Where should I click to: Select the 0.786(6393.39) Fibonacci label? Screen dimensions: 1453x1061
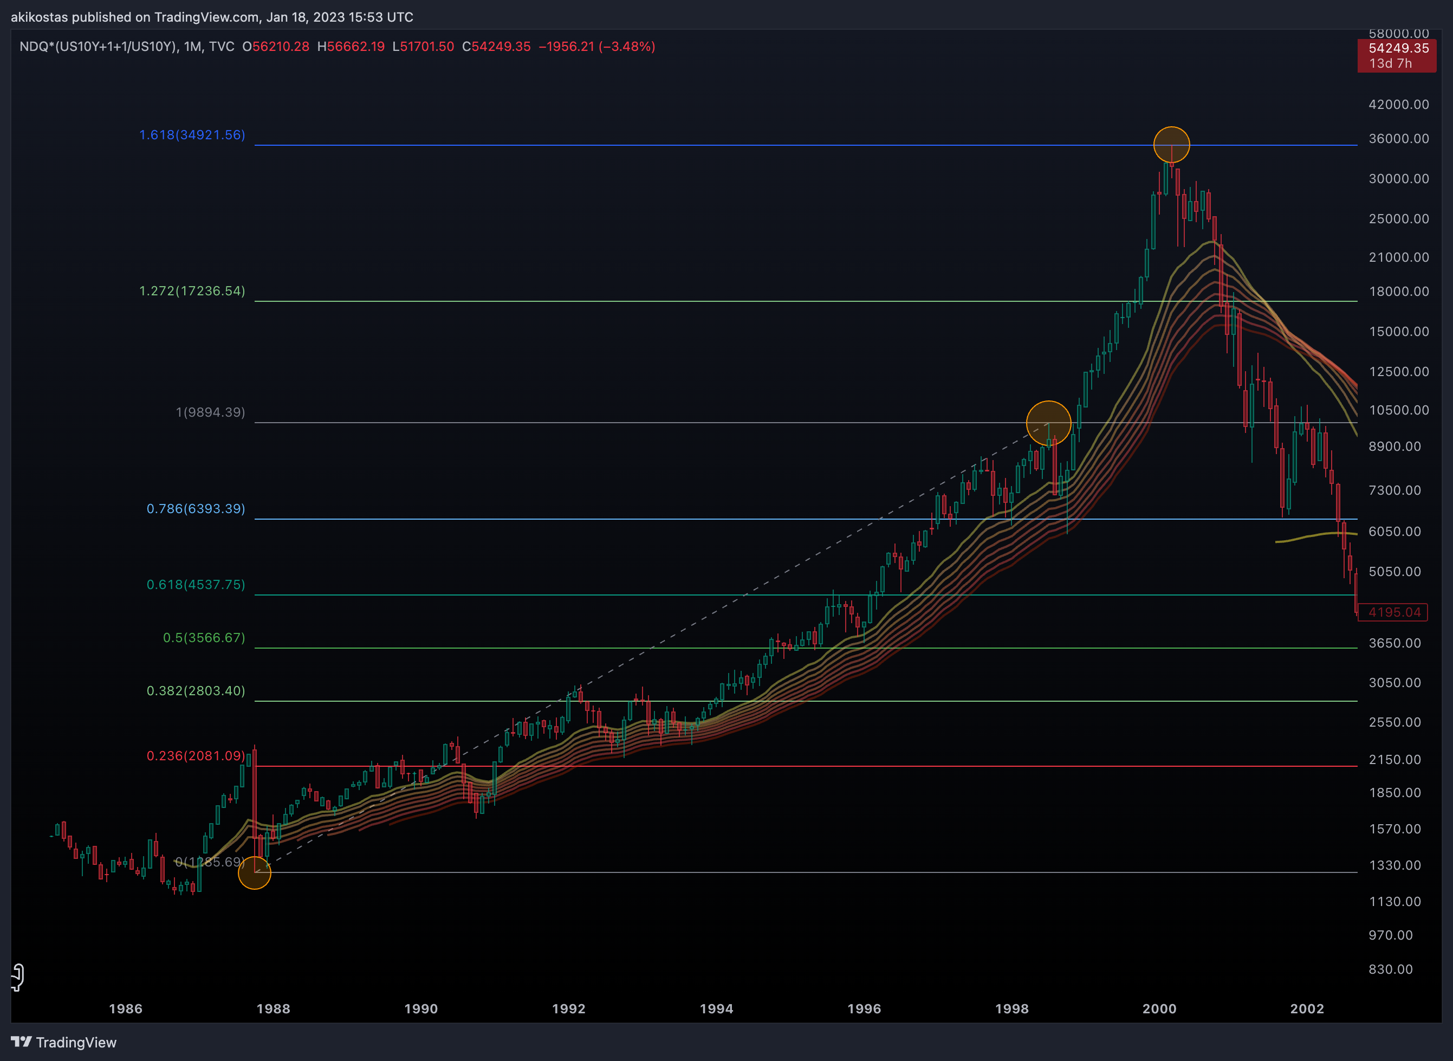point(196,509)
